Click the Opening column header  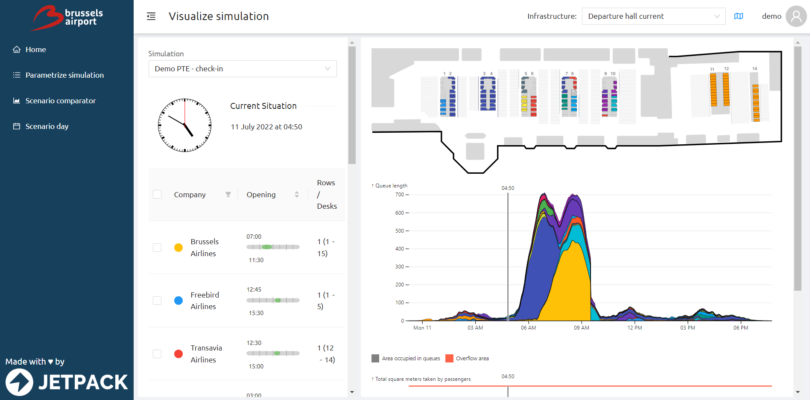pos(261,195)
